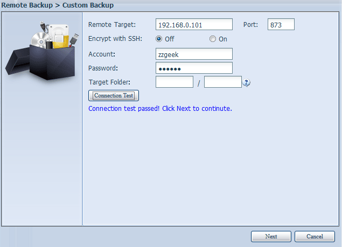
Task: Click the 'Password:' label
Action: point(103,68)
